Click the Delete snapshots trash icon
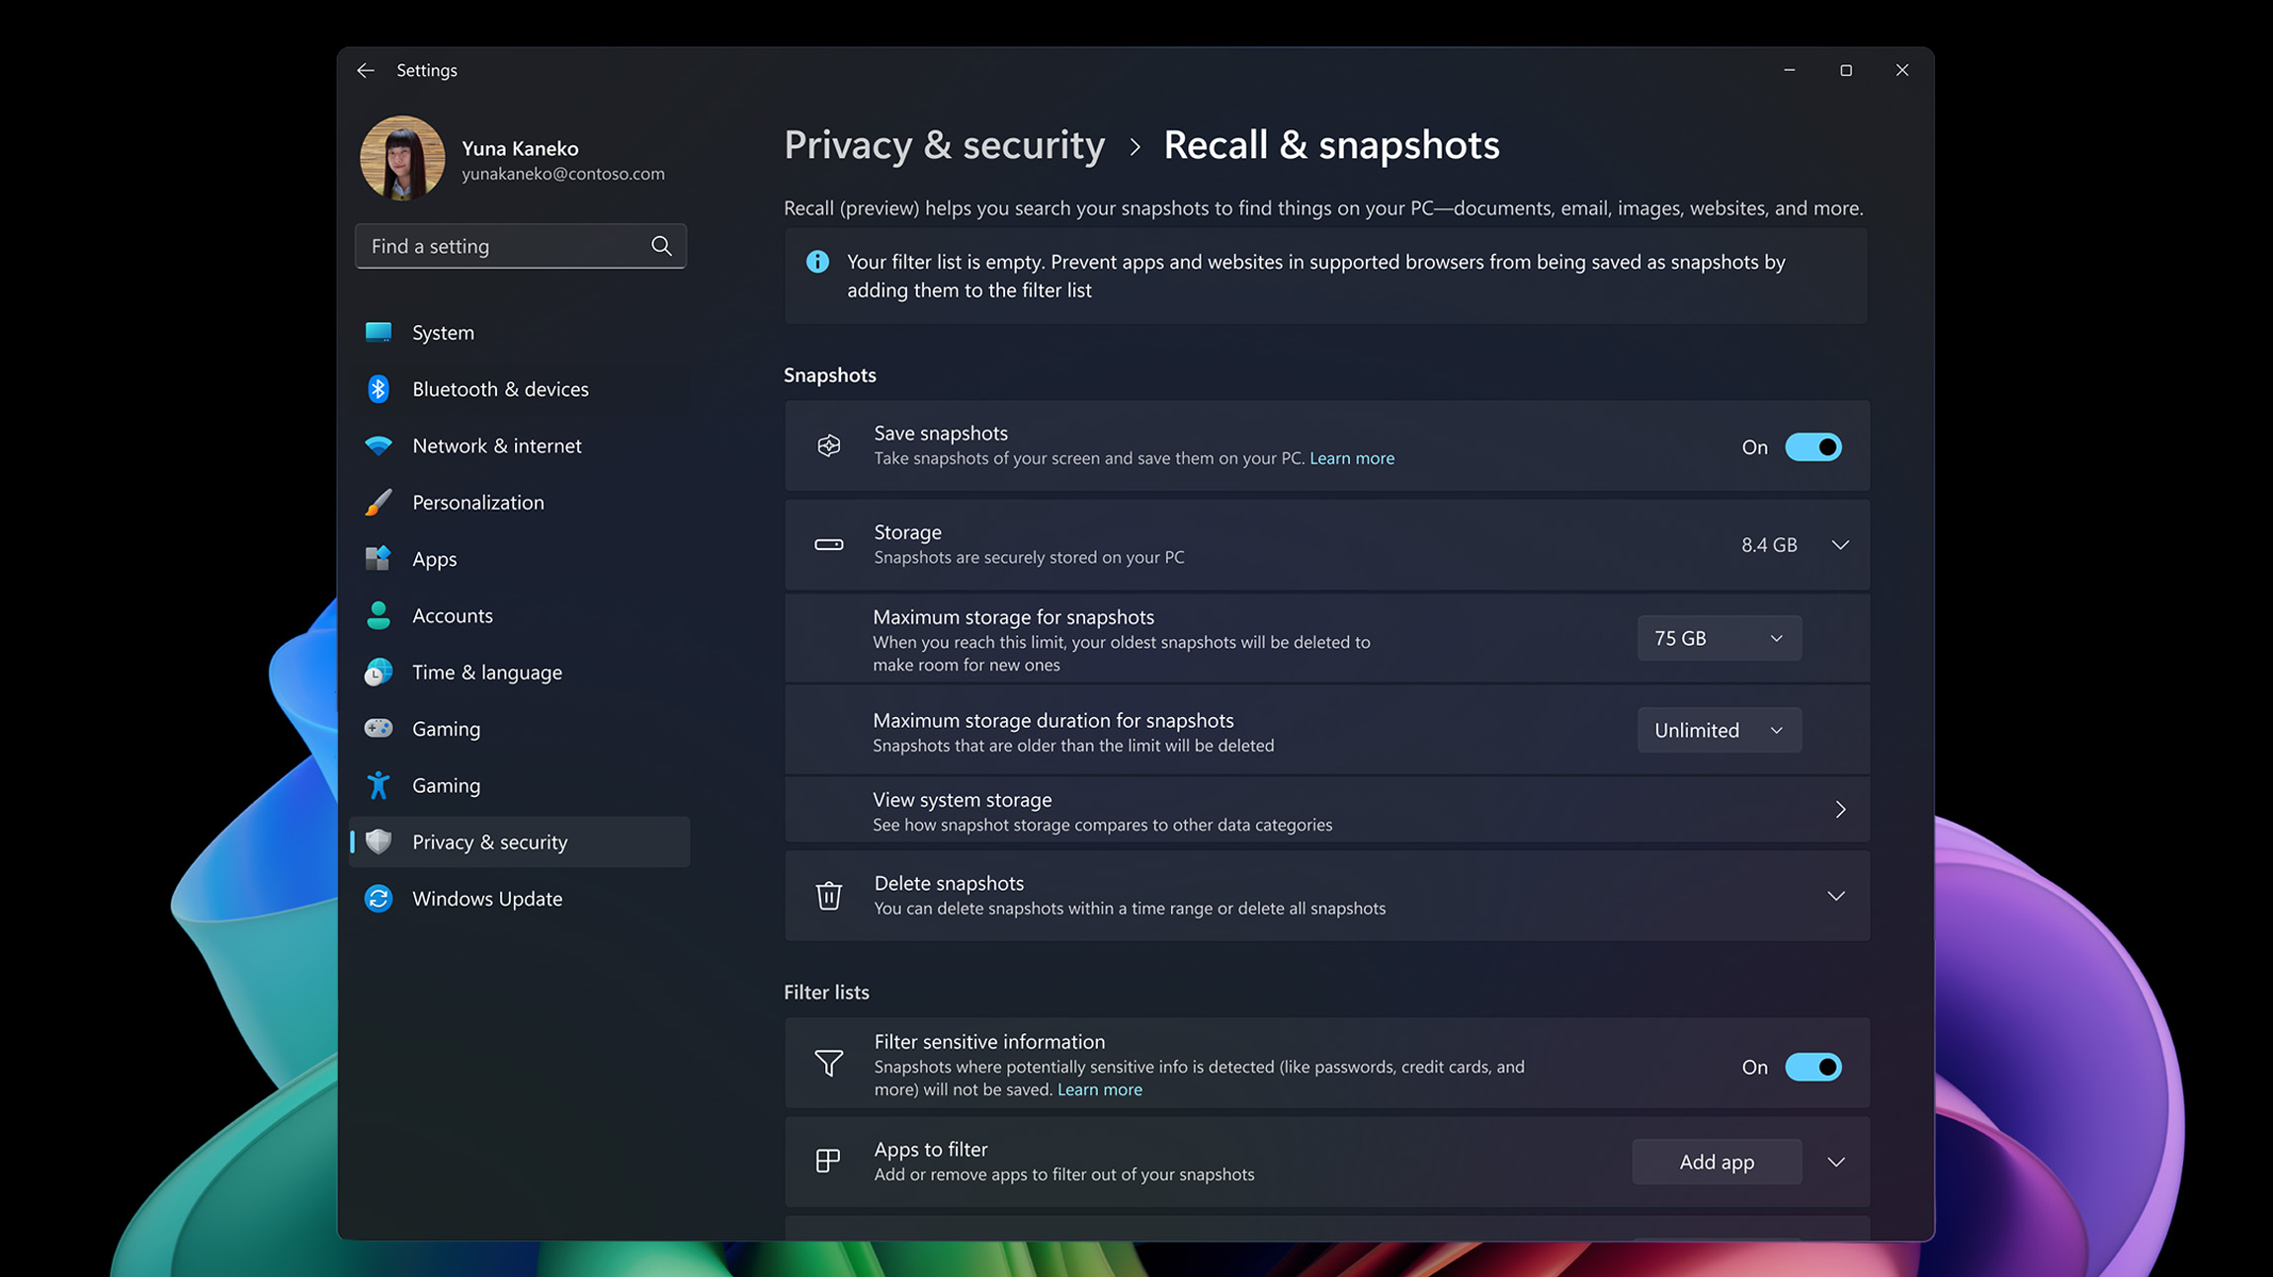The height and width of the screenshot is (1277, 2273). pos(828,895)
